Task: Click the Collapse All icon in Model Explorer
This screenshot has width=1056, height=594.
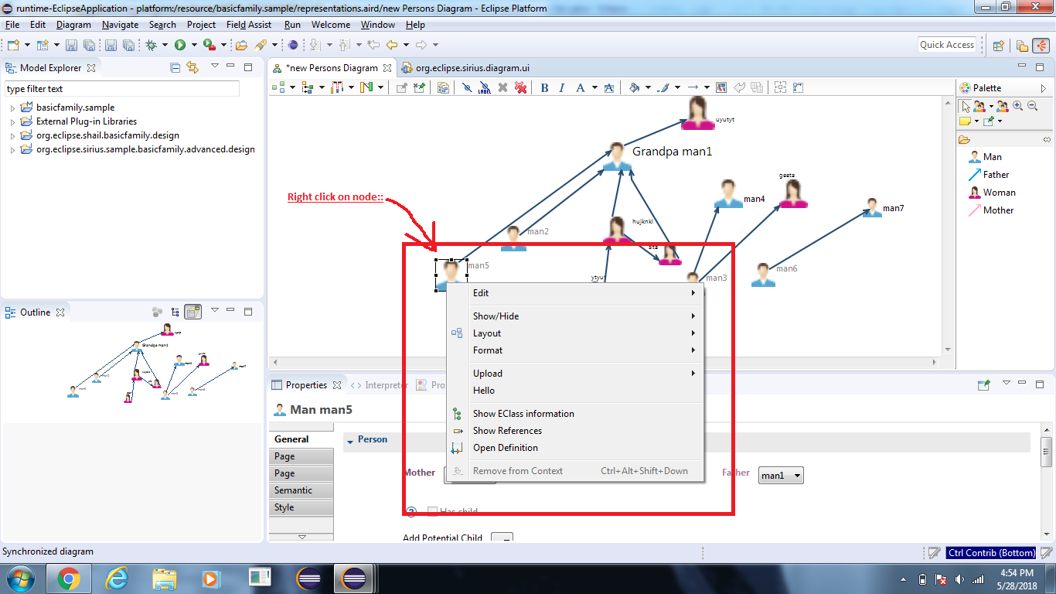Action: pos(175,68)
